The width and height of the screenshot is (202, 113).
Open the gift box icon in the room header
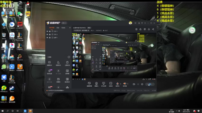click(x=136, y=29)
